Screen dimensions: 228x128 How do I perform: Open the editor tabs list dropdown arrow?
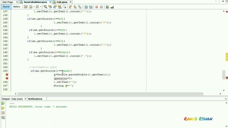click(x=223, y=1)
